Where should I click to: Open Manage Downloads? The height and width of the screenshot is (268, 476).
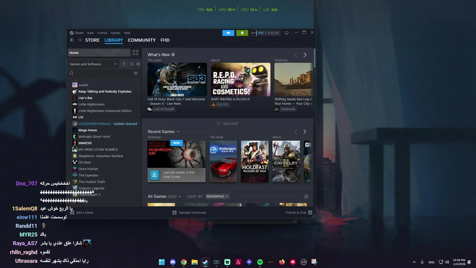click(x=189, y=213)
